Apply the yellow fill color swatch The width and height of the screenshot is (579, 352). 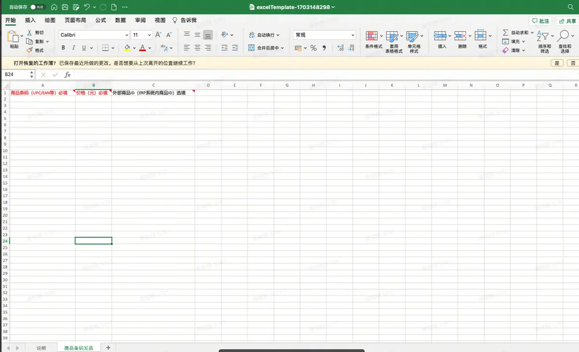[x=127, y=48]
